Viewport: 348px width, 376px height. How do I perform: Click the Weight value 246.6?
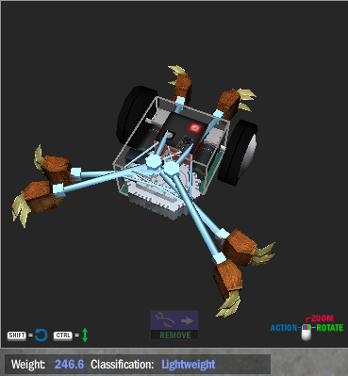[70, 365]
